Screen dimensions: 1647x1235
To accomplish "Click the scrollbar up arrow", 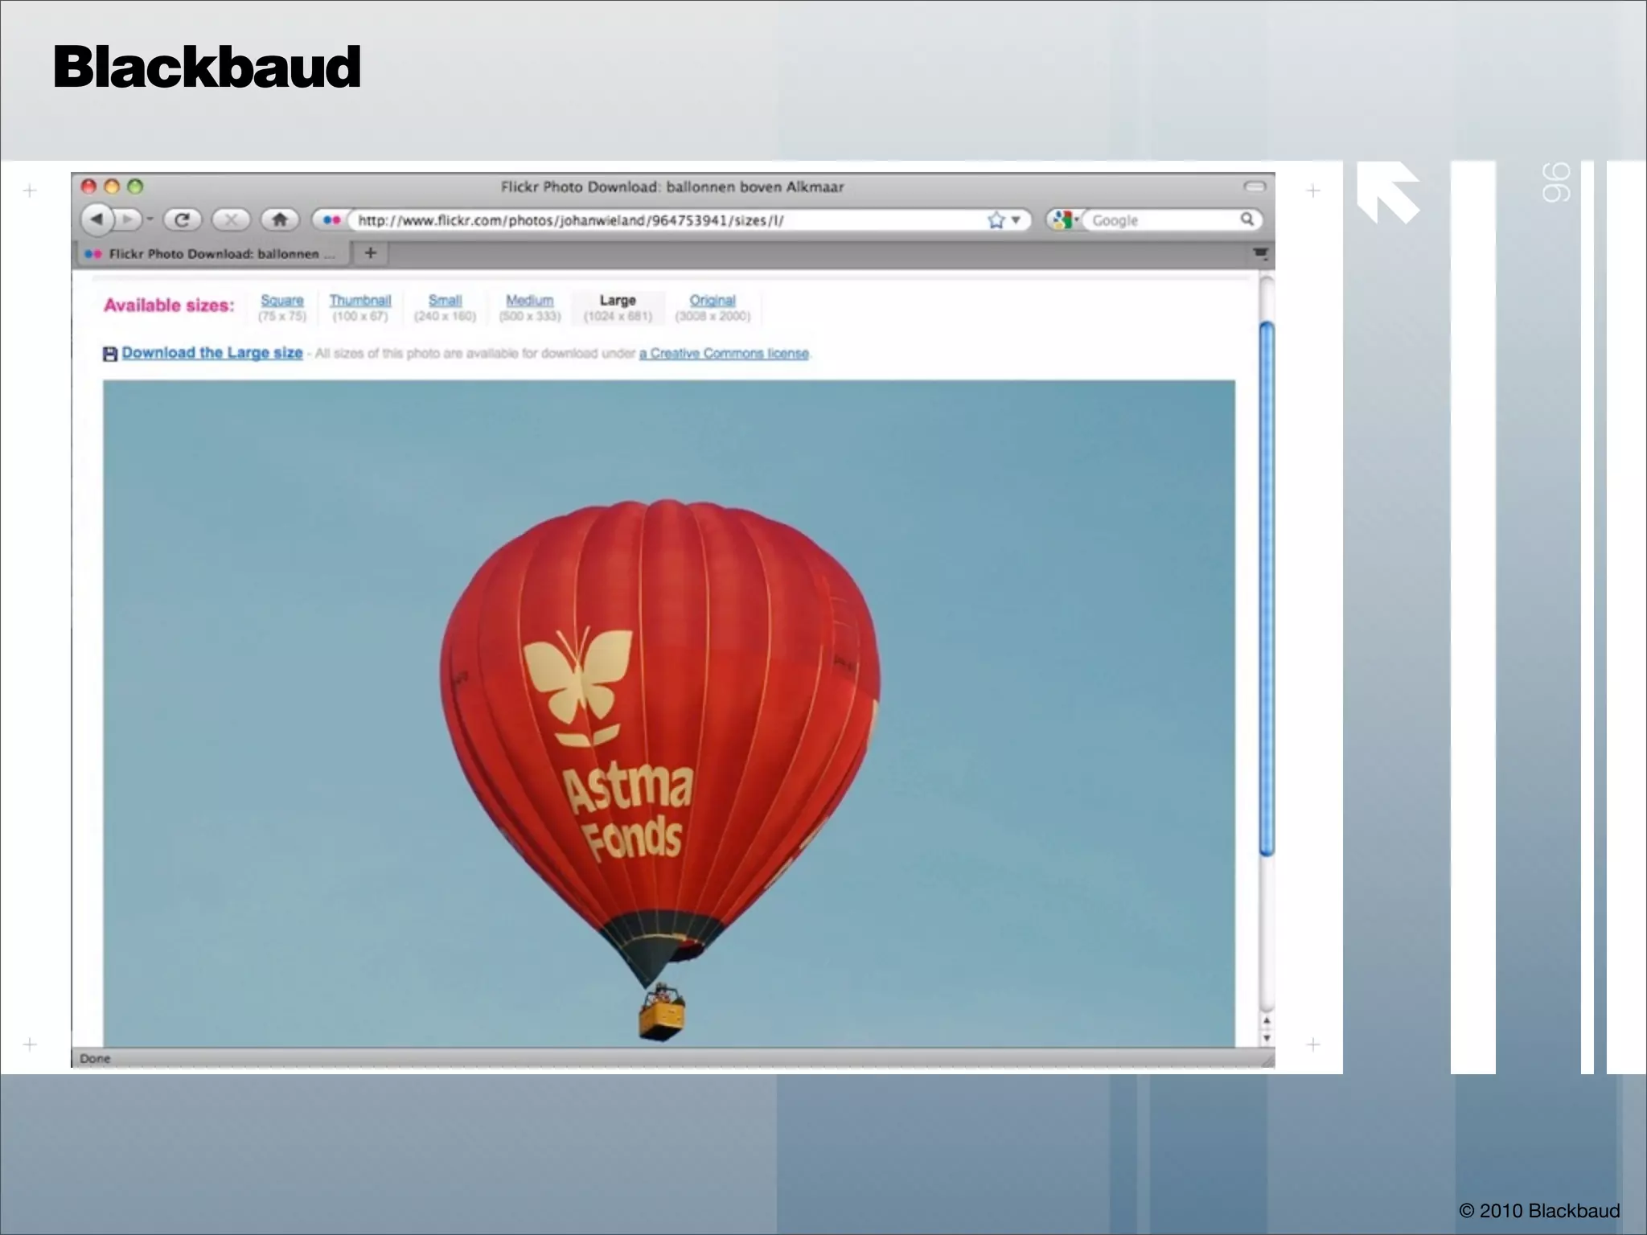I will 1267,1022.
